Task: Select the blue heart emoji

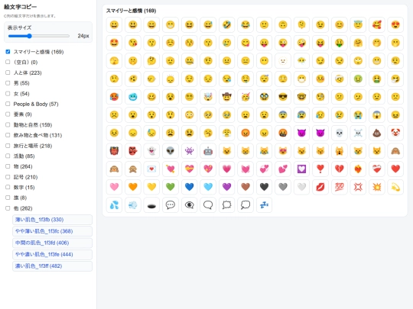Action: tap(189, 187)
